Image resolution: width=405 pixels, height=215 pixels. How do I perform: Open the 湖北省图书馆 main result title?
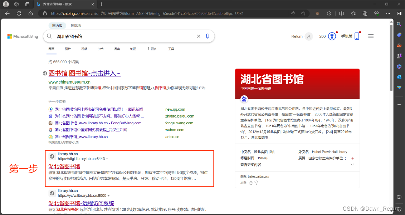coord(64,166)
